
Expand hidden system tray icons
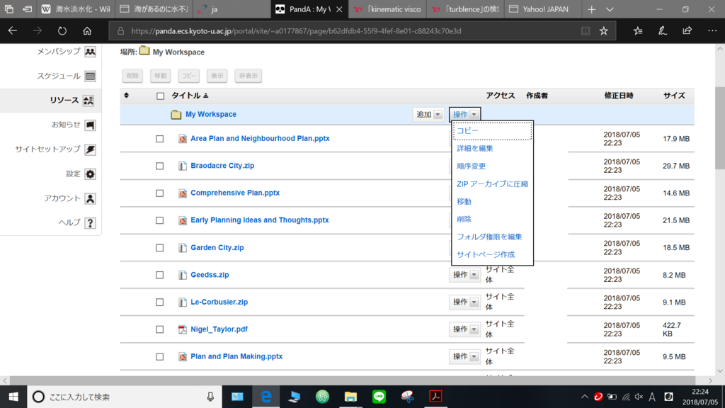tap(584, 397)
